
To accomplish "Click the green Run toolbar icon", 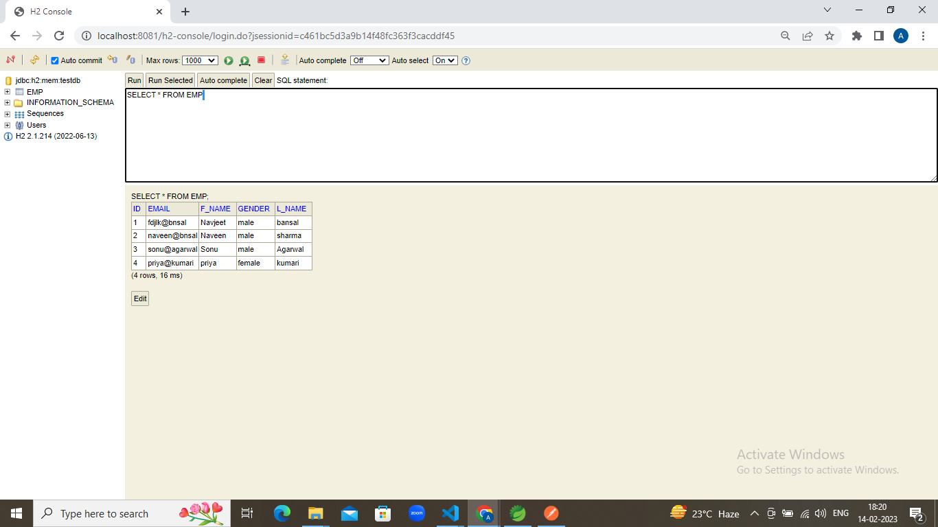I will (x=229, y=60).
